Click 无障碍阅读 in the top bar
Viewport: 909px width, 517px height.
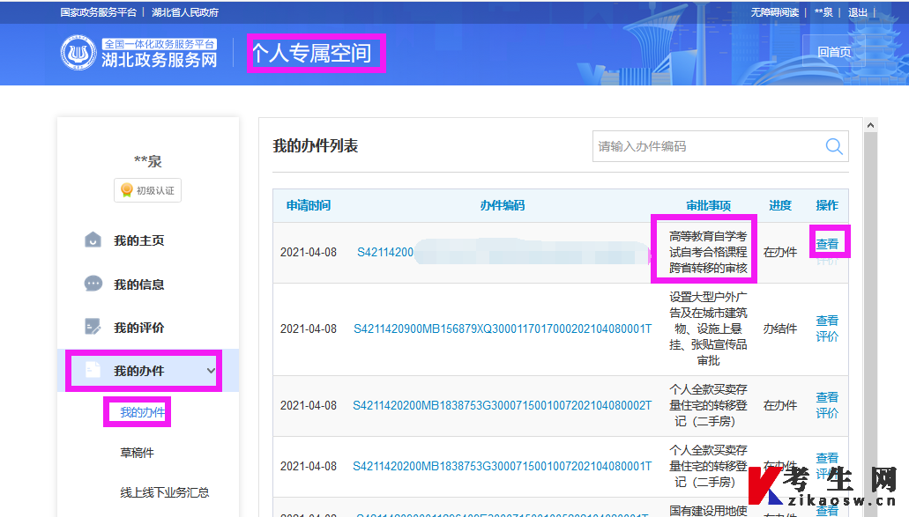pyautogui.click(x=774, y=12)
